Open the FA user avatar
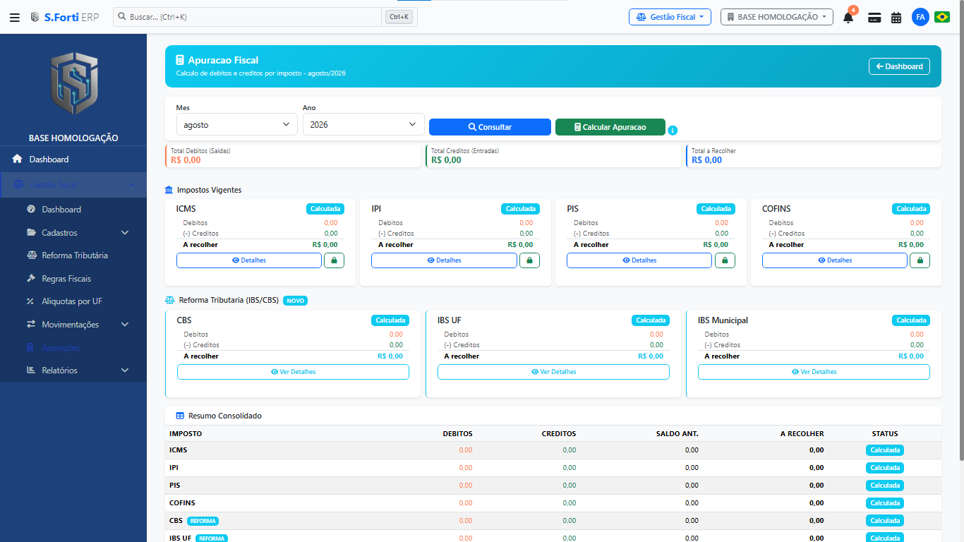This screenshot has width=964, height=542. [x=920, y=17]
